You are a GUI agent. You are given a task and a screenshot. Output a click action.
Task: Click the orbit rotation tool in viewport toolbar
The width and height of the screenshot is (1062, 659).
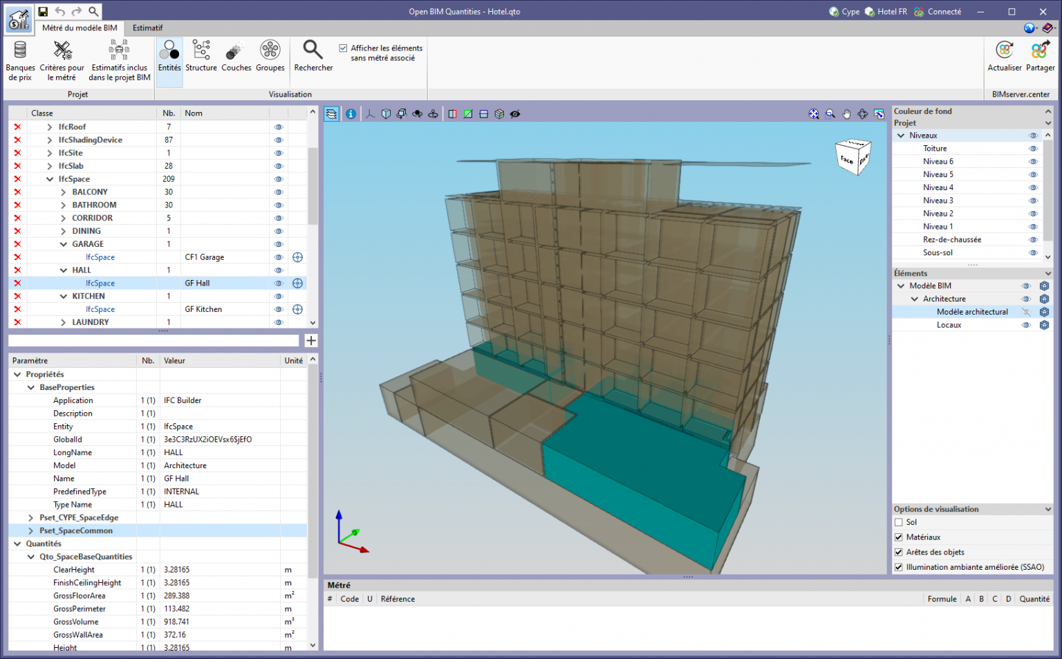tap(862, 113)
